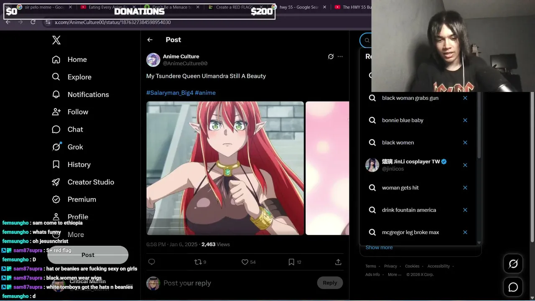Click the reply speech-bubble icon under post
This screenshot has height=301, width=535.
tap(152, 262)
